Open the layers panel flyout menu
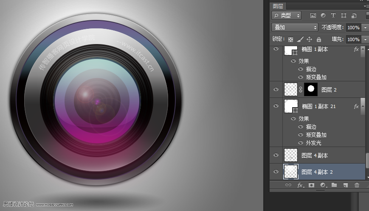This screenshot has height=211, width=369. [x=366, y=6]
